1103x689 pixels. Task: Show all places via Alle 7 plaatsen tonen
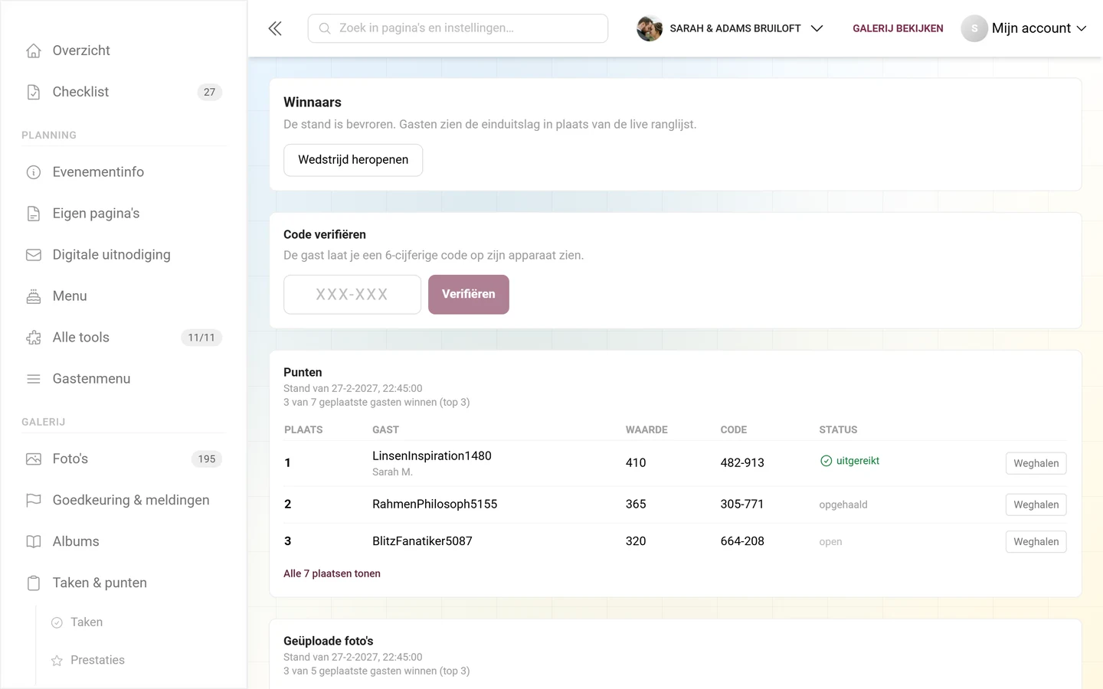pyautogui.click(x=332, y=573)
